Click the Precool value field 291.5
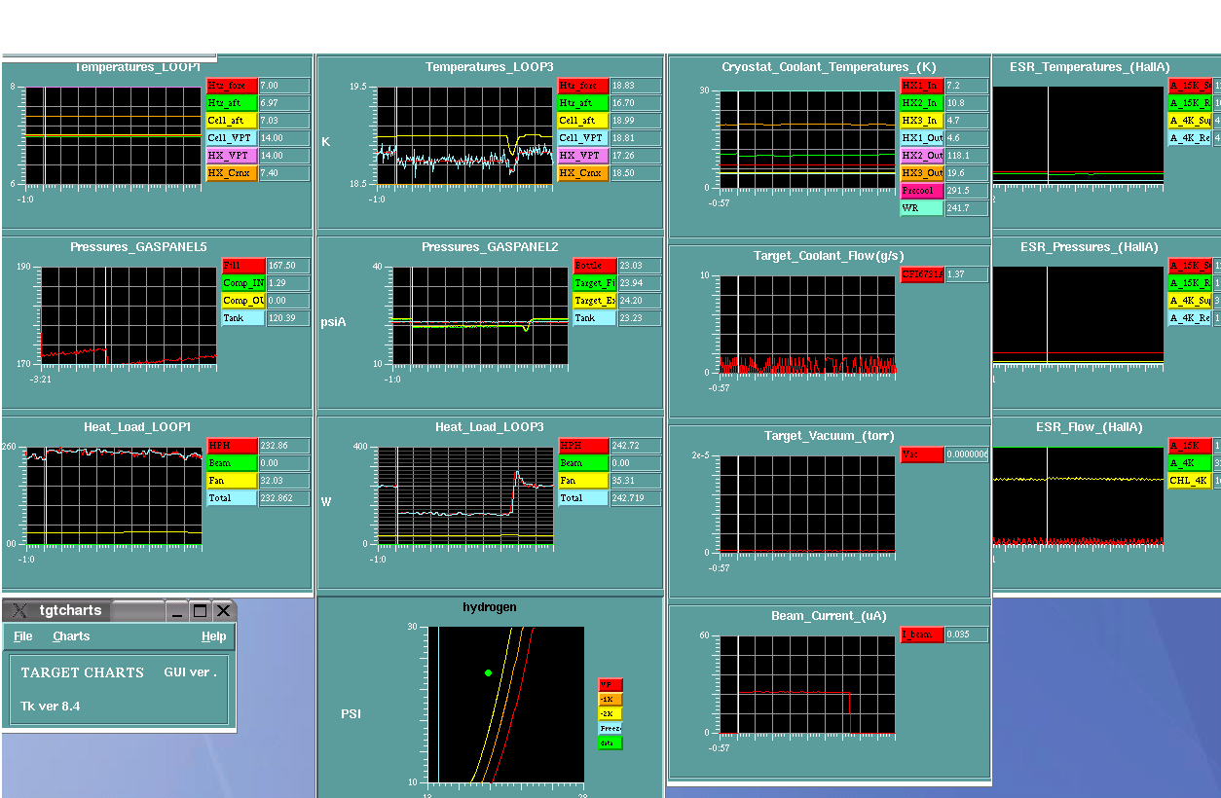 point(967,191)
